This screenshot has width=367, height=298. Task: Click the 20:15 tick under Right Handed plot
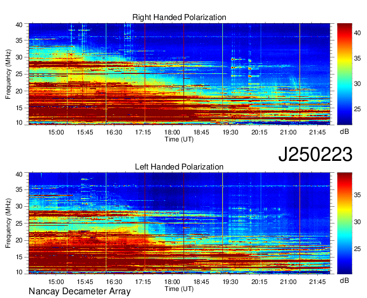pos(260,132)
